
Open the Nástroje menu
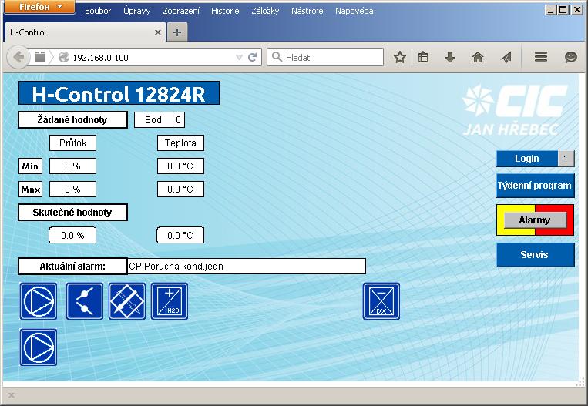(x=307, y=11)
